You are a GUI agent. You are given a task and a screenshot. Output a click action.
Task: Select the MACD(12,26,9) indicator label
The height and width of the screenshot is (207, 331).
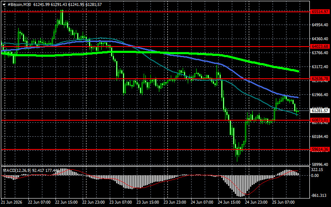tap(17, 170)
